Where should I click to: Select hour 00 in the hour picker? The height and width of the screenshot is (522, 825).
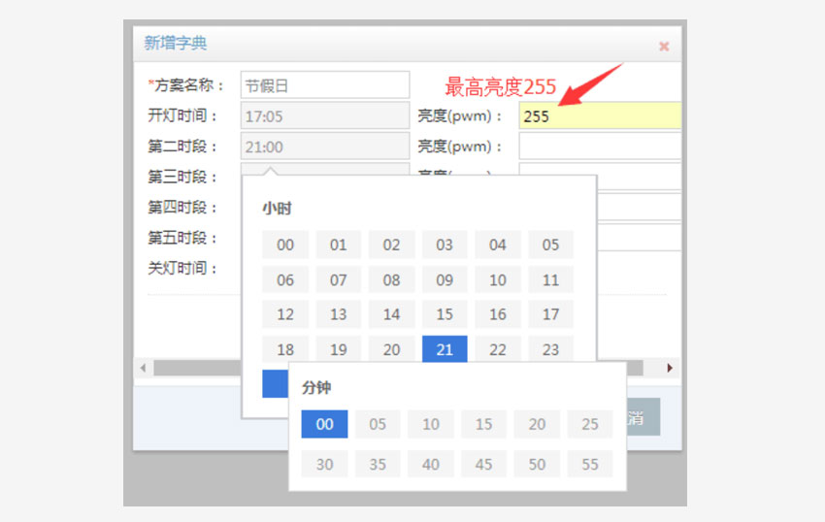(x=285, y=245)
